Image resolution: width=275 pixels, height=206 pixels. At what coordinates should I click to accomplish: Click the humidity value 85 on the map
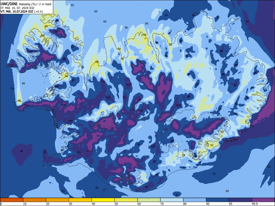click(72, 5)
